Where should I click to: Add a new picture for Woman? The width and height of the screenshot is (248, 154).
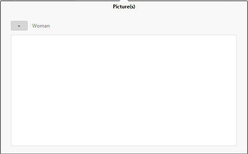pyautogui.click(x=19, y=26)
